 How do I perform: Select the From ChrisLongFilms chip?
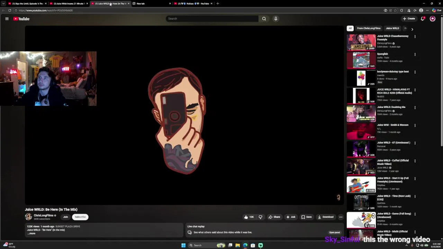(x=369, y=28)
